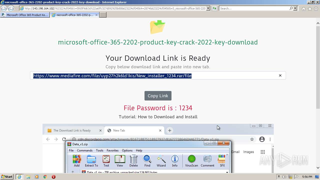Click the green page title heading
Image resolution: width=320 pixels, height=180 pixels.
pos(158,42)
